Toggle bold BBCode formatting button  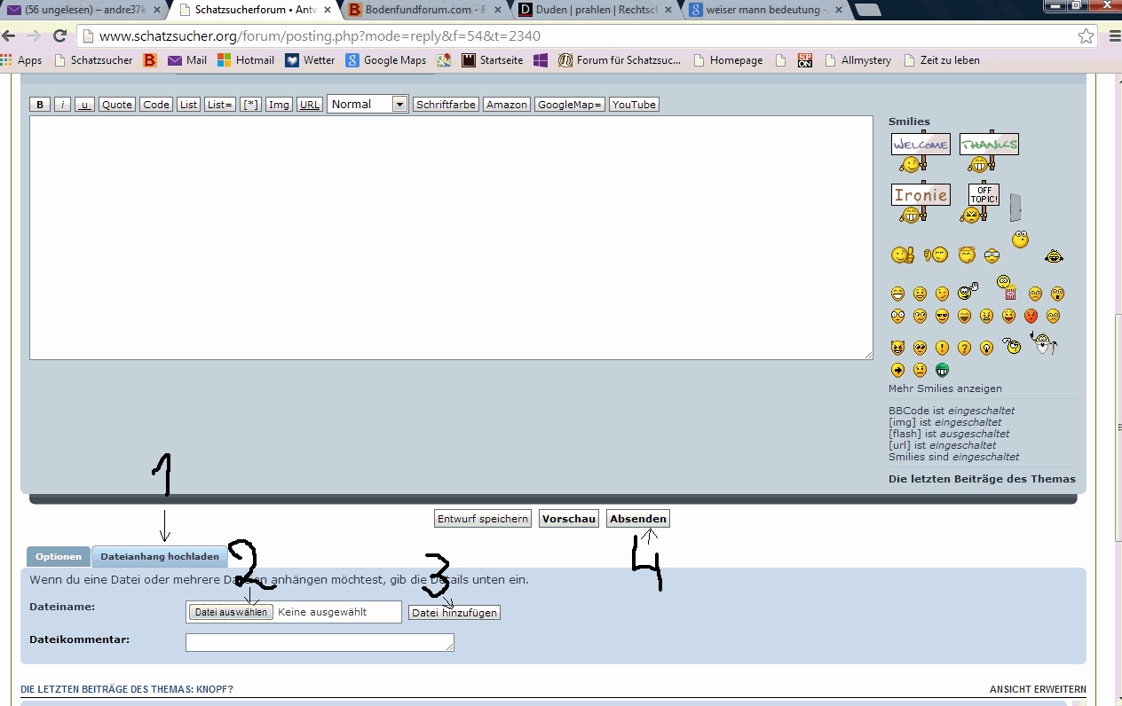40,105
